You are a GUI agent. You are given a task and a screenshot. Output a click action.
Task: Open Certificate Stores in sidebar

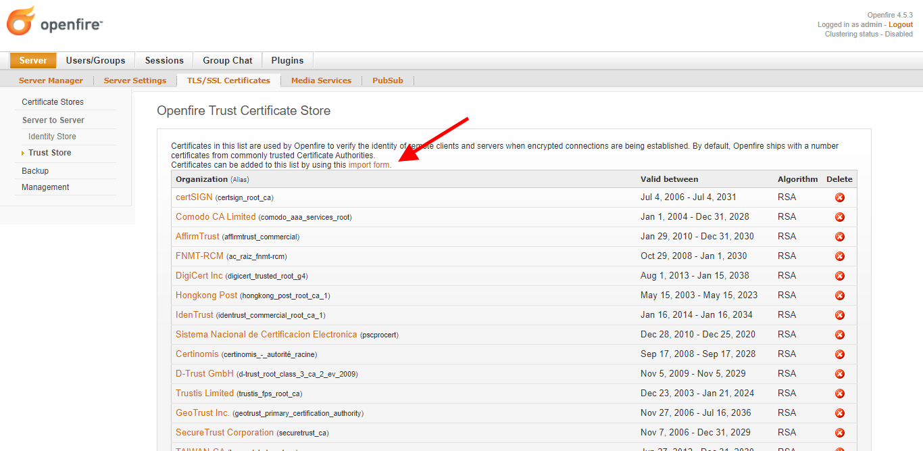[53, 102]
